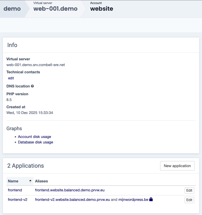Screen dimensions: 202x215
Task: Visit frontend-v2.website.balanced.demo.prvw.eu alias
Action: click(73, 200)
